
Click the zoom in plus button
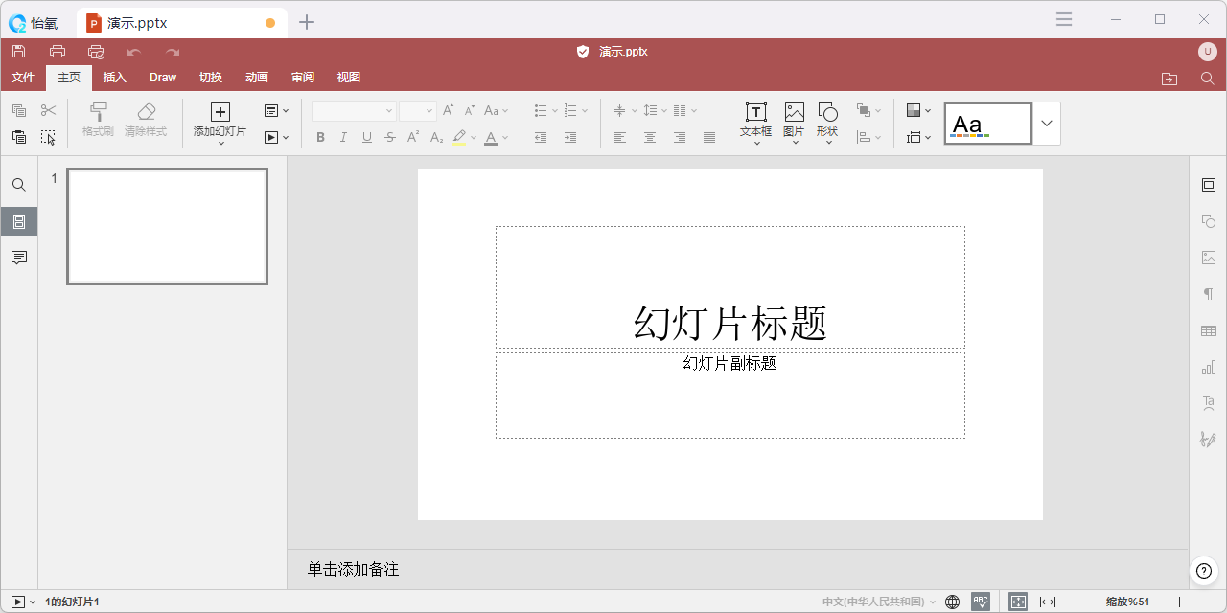(x=1179, y=602)
